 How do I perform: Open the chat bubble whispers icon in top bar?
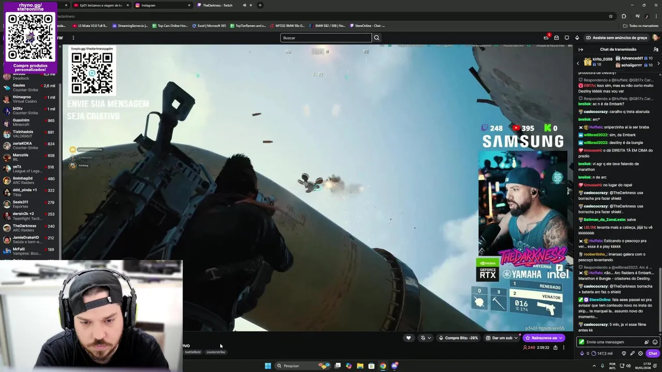click(567, 38)
